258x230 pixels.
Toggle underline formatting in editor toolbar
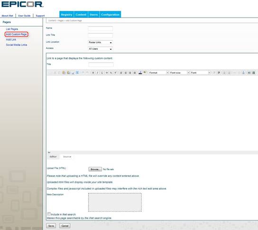pos(102,73)
